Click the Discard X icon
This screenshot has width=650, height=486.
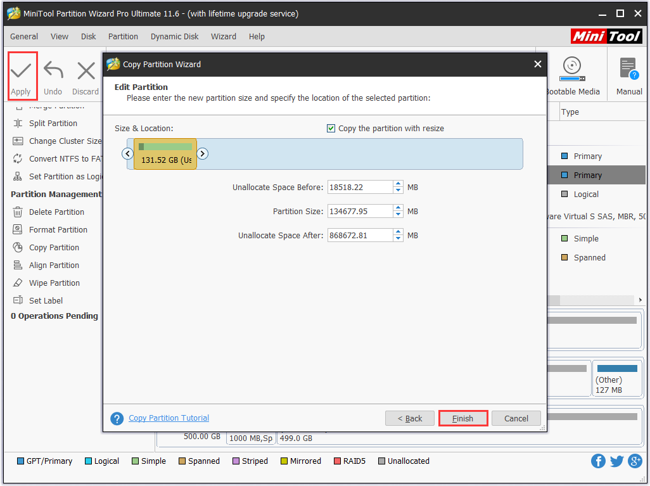click(x=86, y=70)
